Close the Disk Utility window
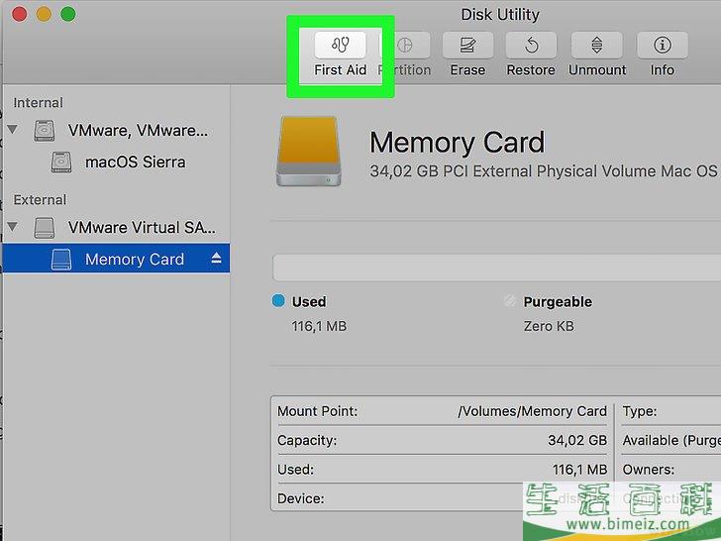The height and width of the screenshot is (541, 721). click(20, 14)
